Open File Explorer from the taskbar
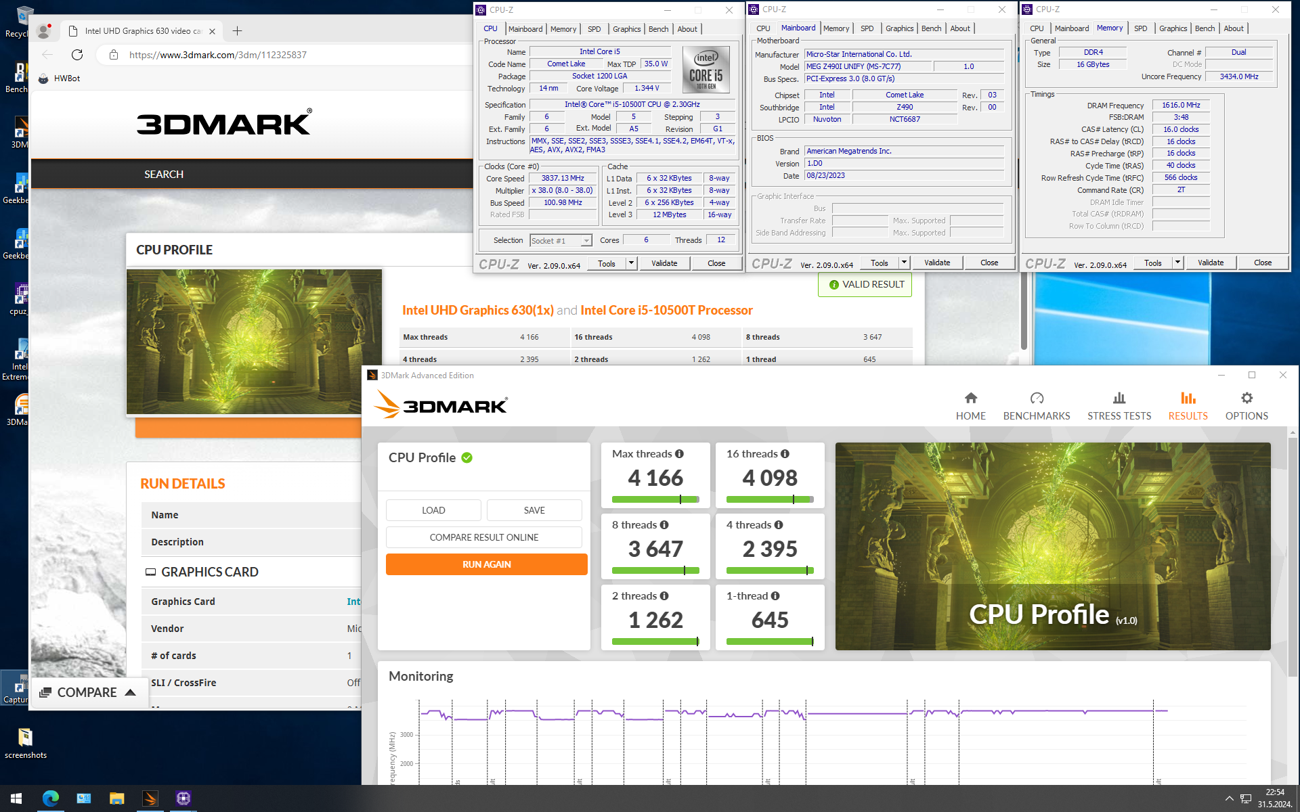This screenshot has width=1300, height=812. [x=116, y=798]
